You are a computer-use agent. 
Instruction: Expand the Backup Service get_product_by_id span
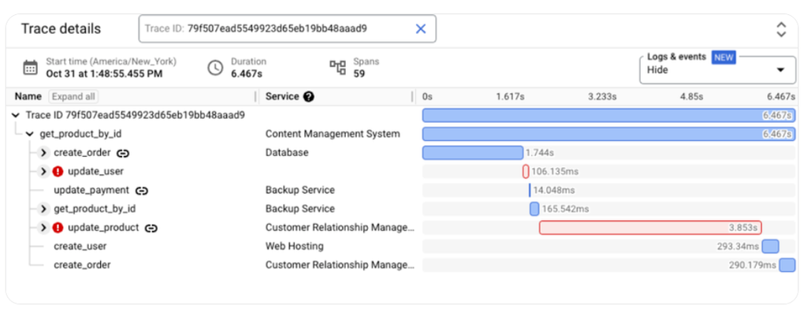coord(44,209)
